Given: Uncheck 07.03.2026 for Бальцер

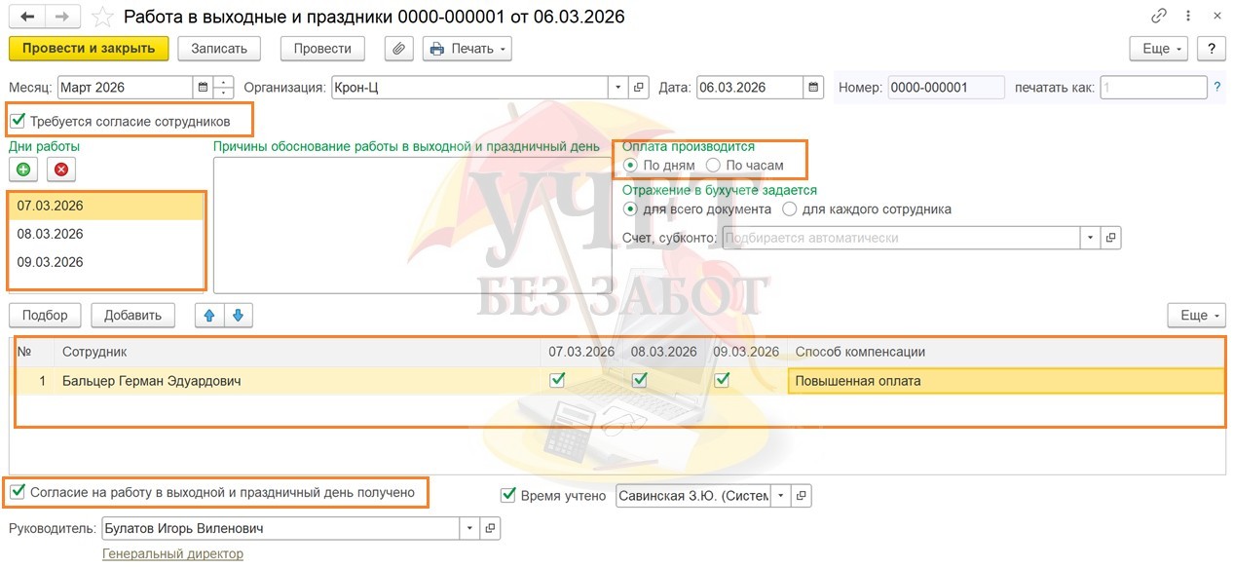Looking at the screenshot, I should point(557,381).
